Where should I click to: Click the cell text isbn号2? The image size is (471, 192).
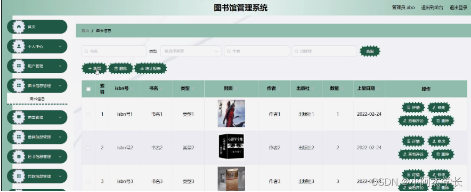pyautogui.click(x=125, y=148)
